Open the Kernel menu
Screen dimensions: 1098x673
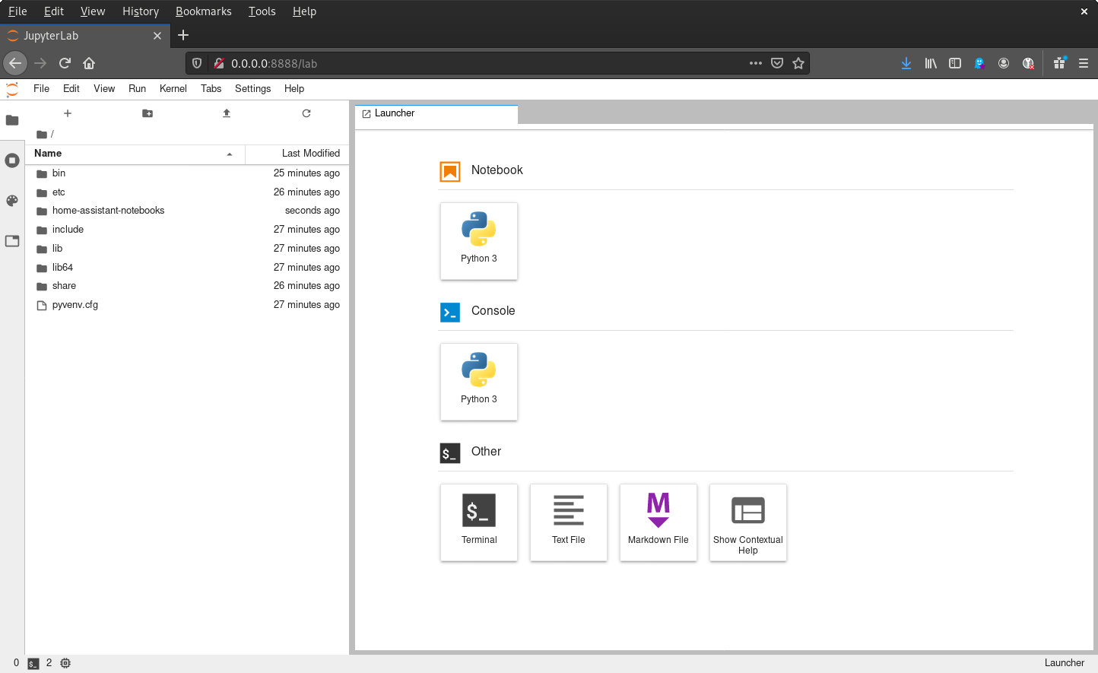click(173, 89)
